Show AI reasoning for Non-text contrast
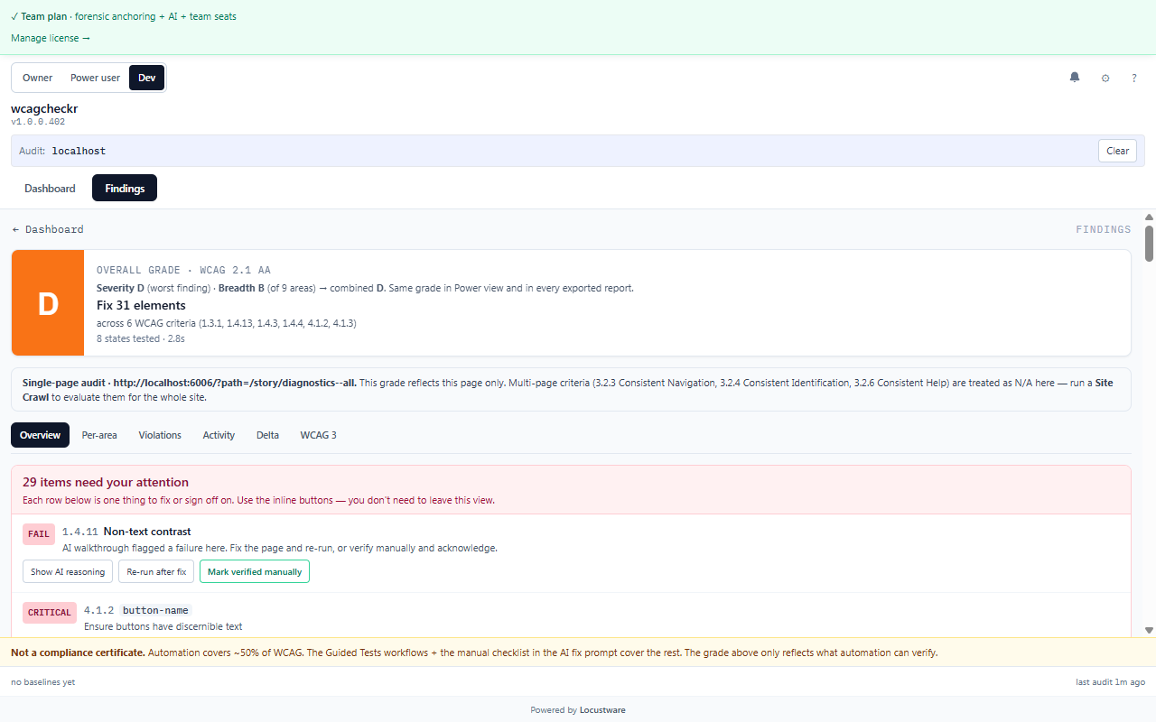The height and width of the screenshot is (722, 1156). click(x=68, y=571)
